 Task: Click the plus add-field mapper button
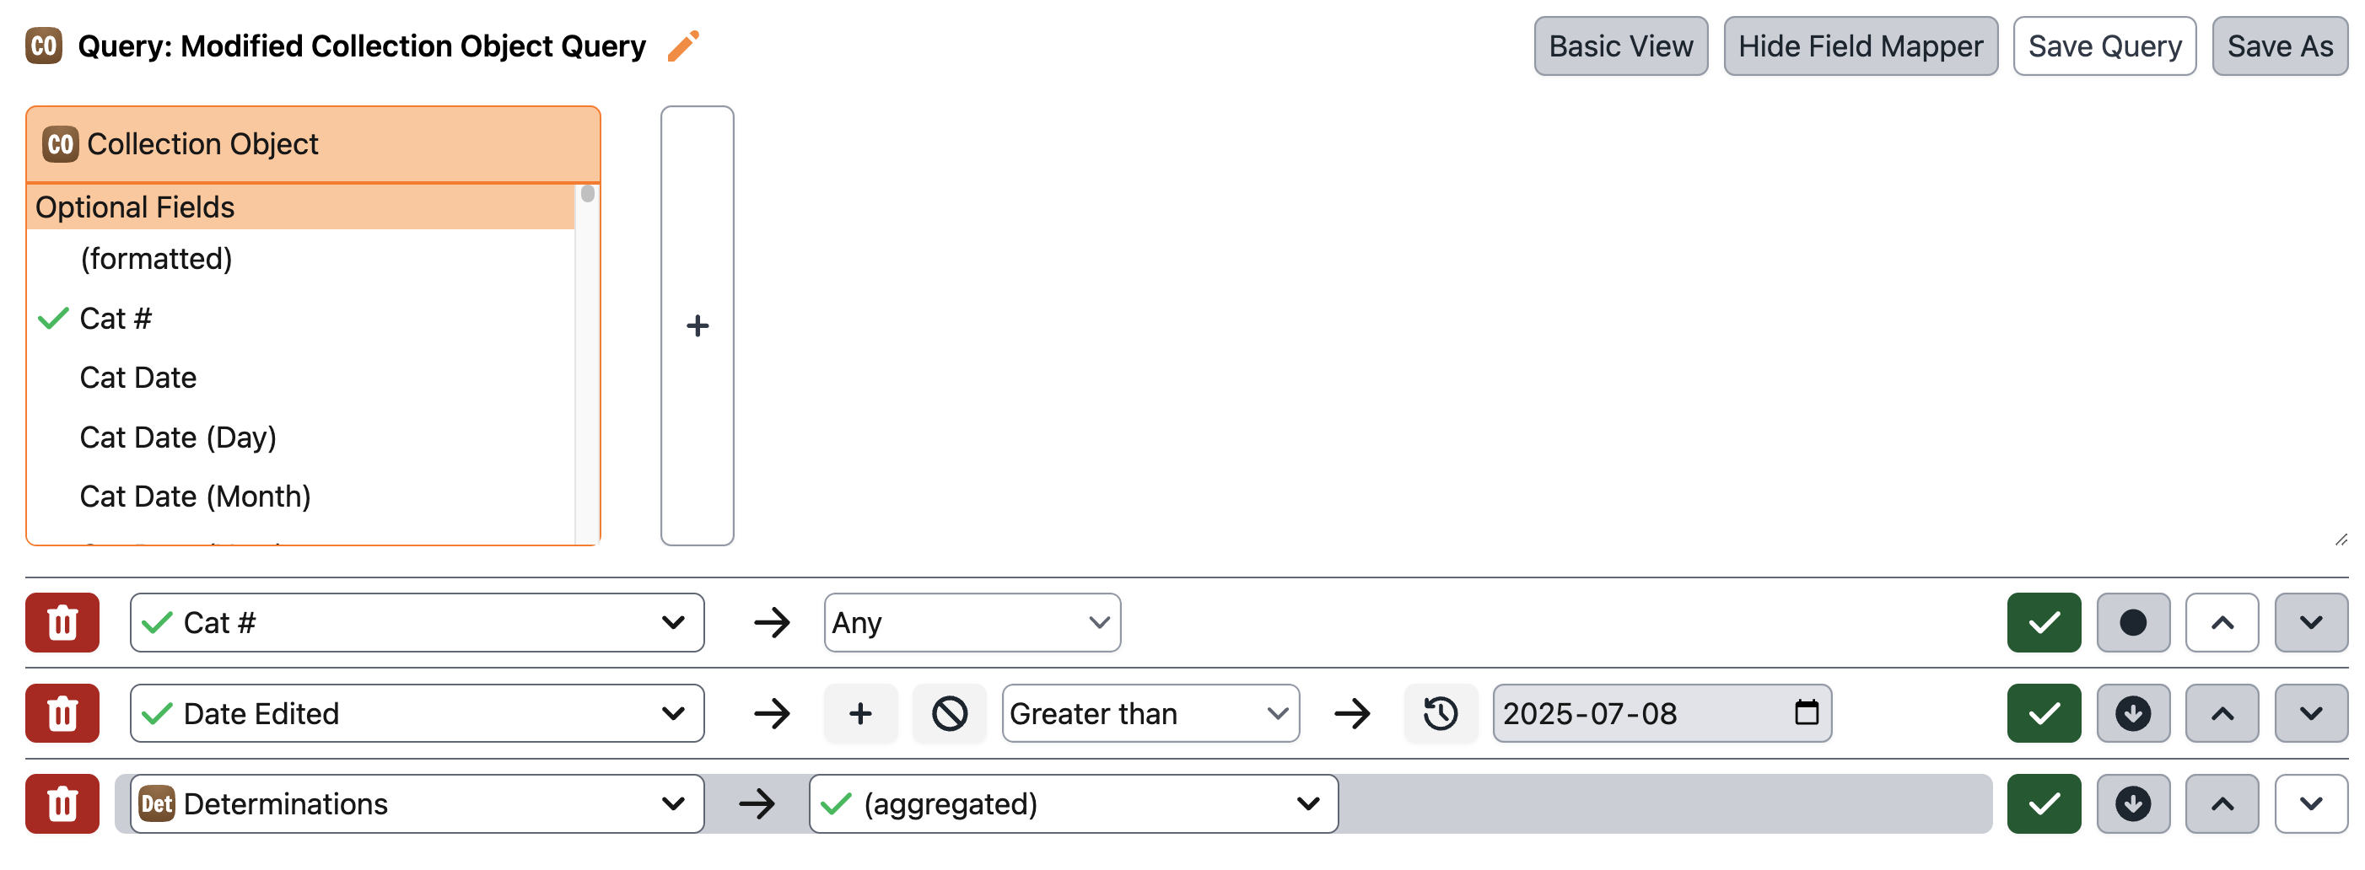[x=697, y=325]
